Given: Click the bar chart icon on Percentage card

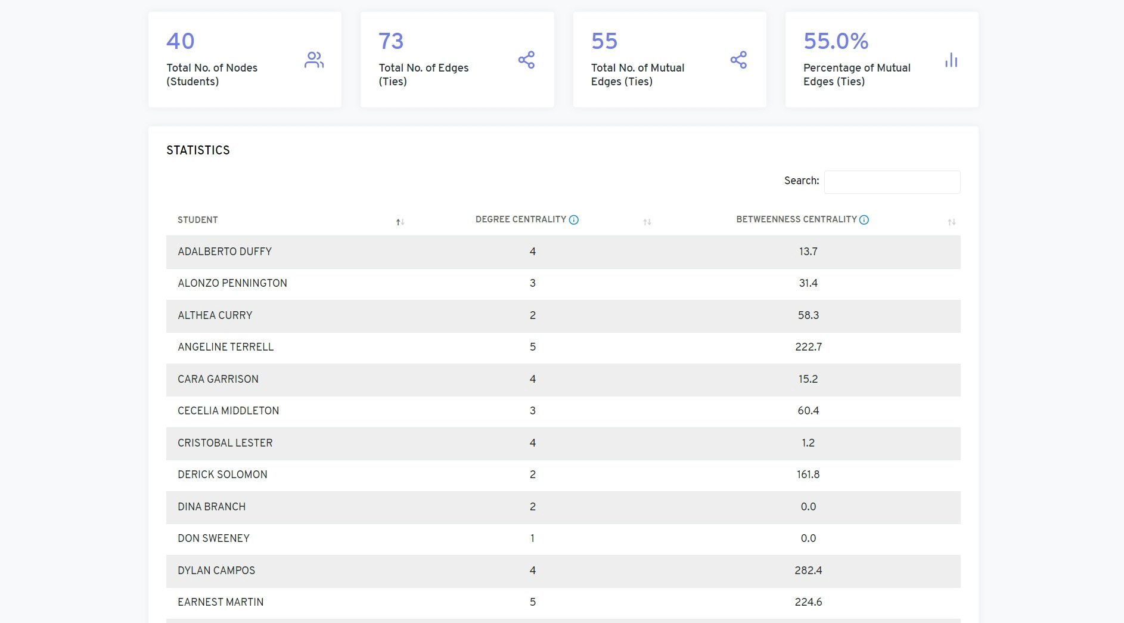Looking at the screenshot, I should point(952,60).
